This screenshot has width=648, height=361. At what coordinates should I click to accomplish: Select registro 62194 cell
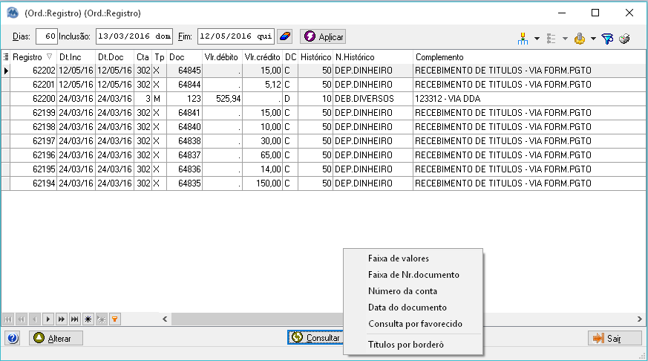point(33,183)
